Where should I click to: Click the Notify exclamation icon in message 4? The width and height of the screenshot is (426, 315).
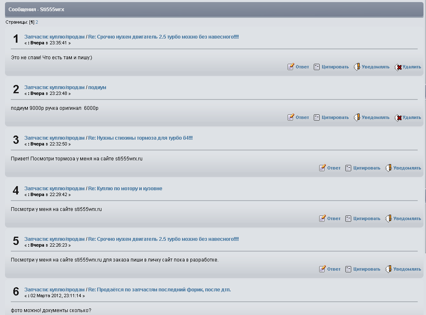pyautogui.click(x=388, y=218)
